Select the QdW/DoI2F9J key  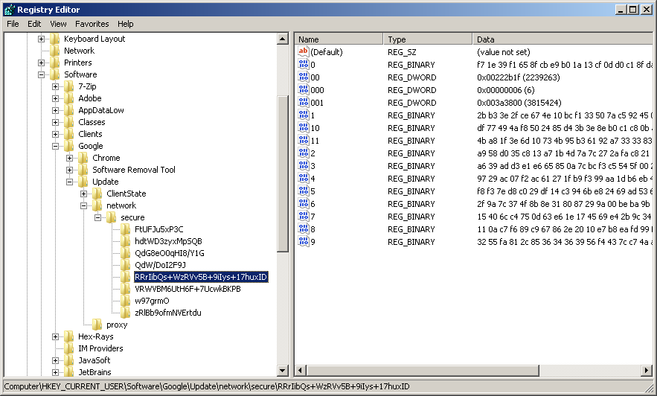click(160, 265)
